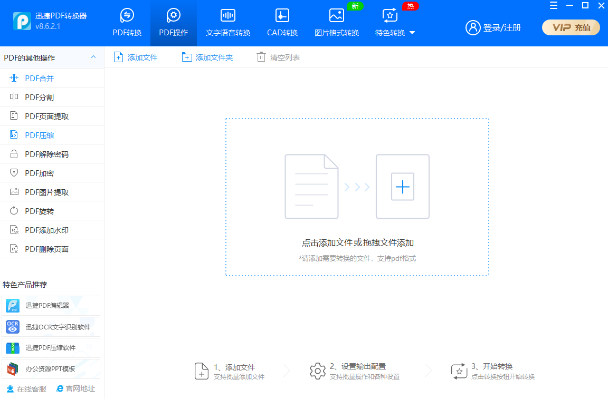Viewport: 608px width, 399px height.
Task: Click the 添加文件 page-plus icon in toolbar
Action: [118, 57]
